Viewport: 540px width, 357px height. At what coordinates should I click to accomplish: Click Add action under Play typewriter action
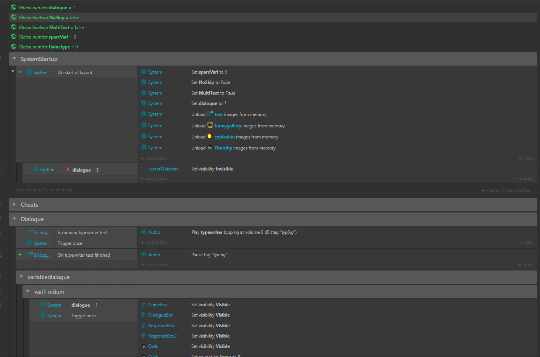[x=154, y=242]
